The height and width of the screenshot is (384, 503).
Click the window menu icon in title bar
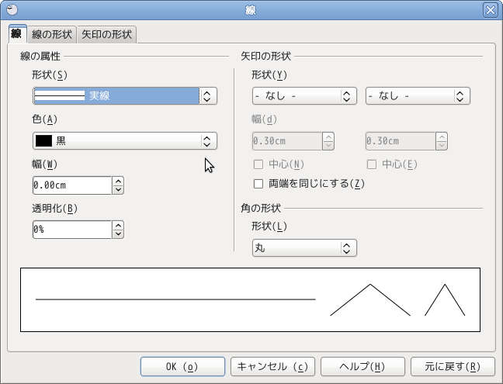[x=11, y=10]
